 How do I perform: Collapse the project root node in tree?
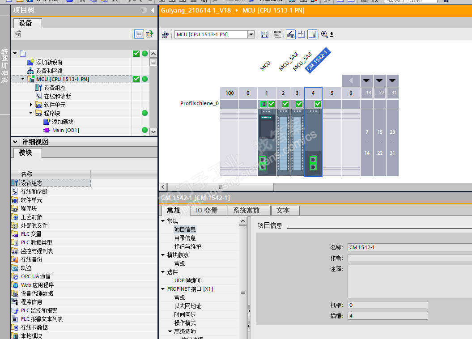[15, 53]
